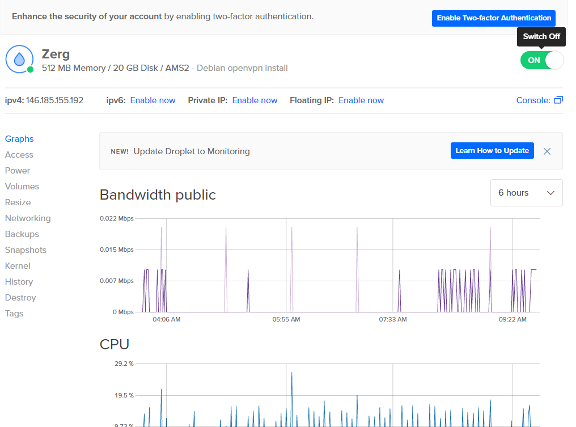Open the Access section
Viewport: 576px width, 427px height.
coord(19,155)
